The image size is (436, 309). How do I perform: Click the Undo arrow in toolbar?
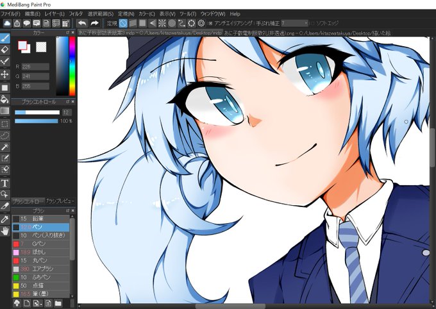(82, 23)
